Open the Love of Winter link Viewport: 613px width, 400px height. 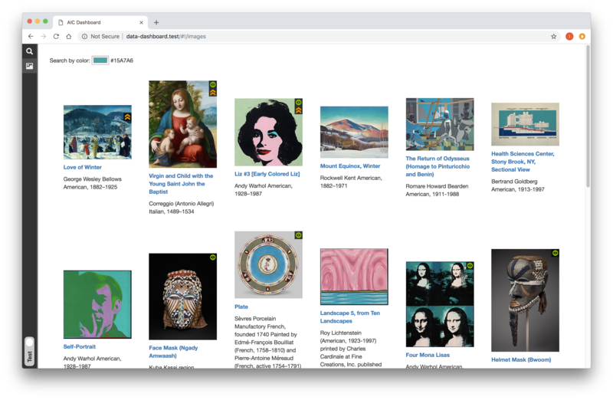tap(83, 167)
